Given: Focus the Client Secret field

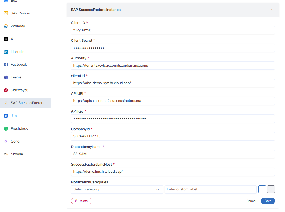Looking at the screenshot, I should tap(173, 48).
